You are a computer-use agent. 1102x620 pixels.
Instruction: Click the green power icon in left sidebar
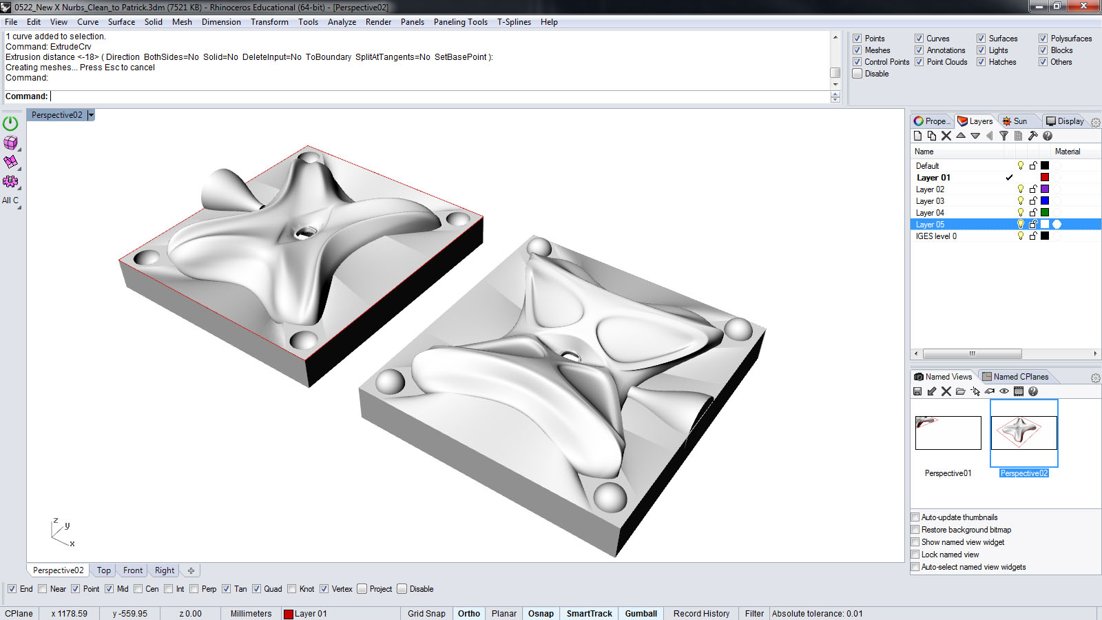10,124
